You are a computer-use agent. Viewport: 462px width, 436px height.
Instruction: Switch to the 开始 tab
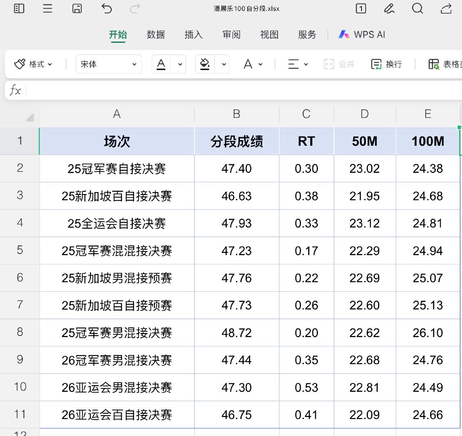[118, 34]
